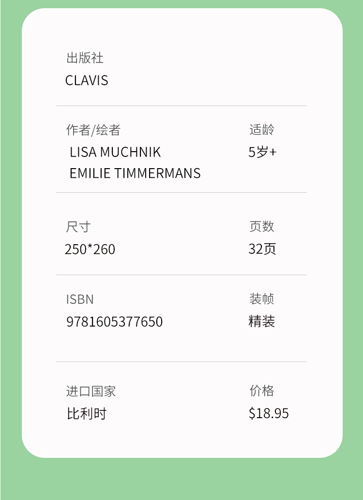The height and width of the screenshot is (500, 363).
Task: Select the 精装 hardcover value
Action: (x=261, y=321)
